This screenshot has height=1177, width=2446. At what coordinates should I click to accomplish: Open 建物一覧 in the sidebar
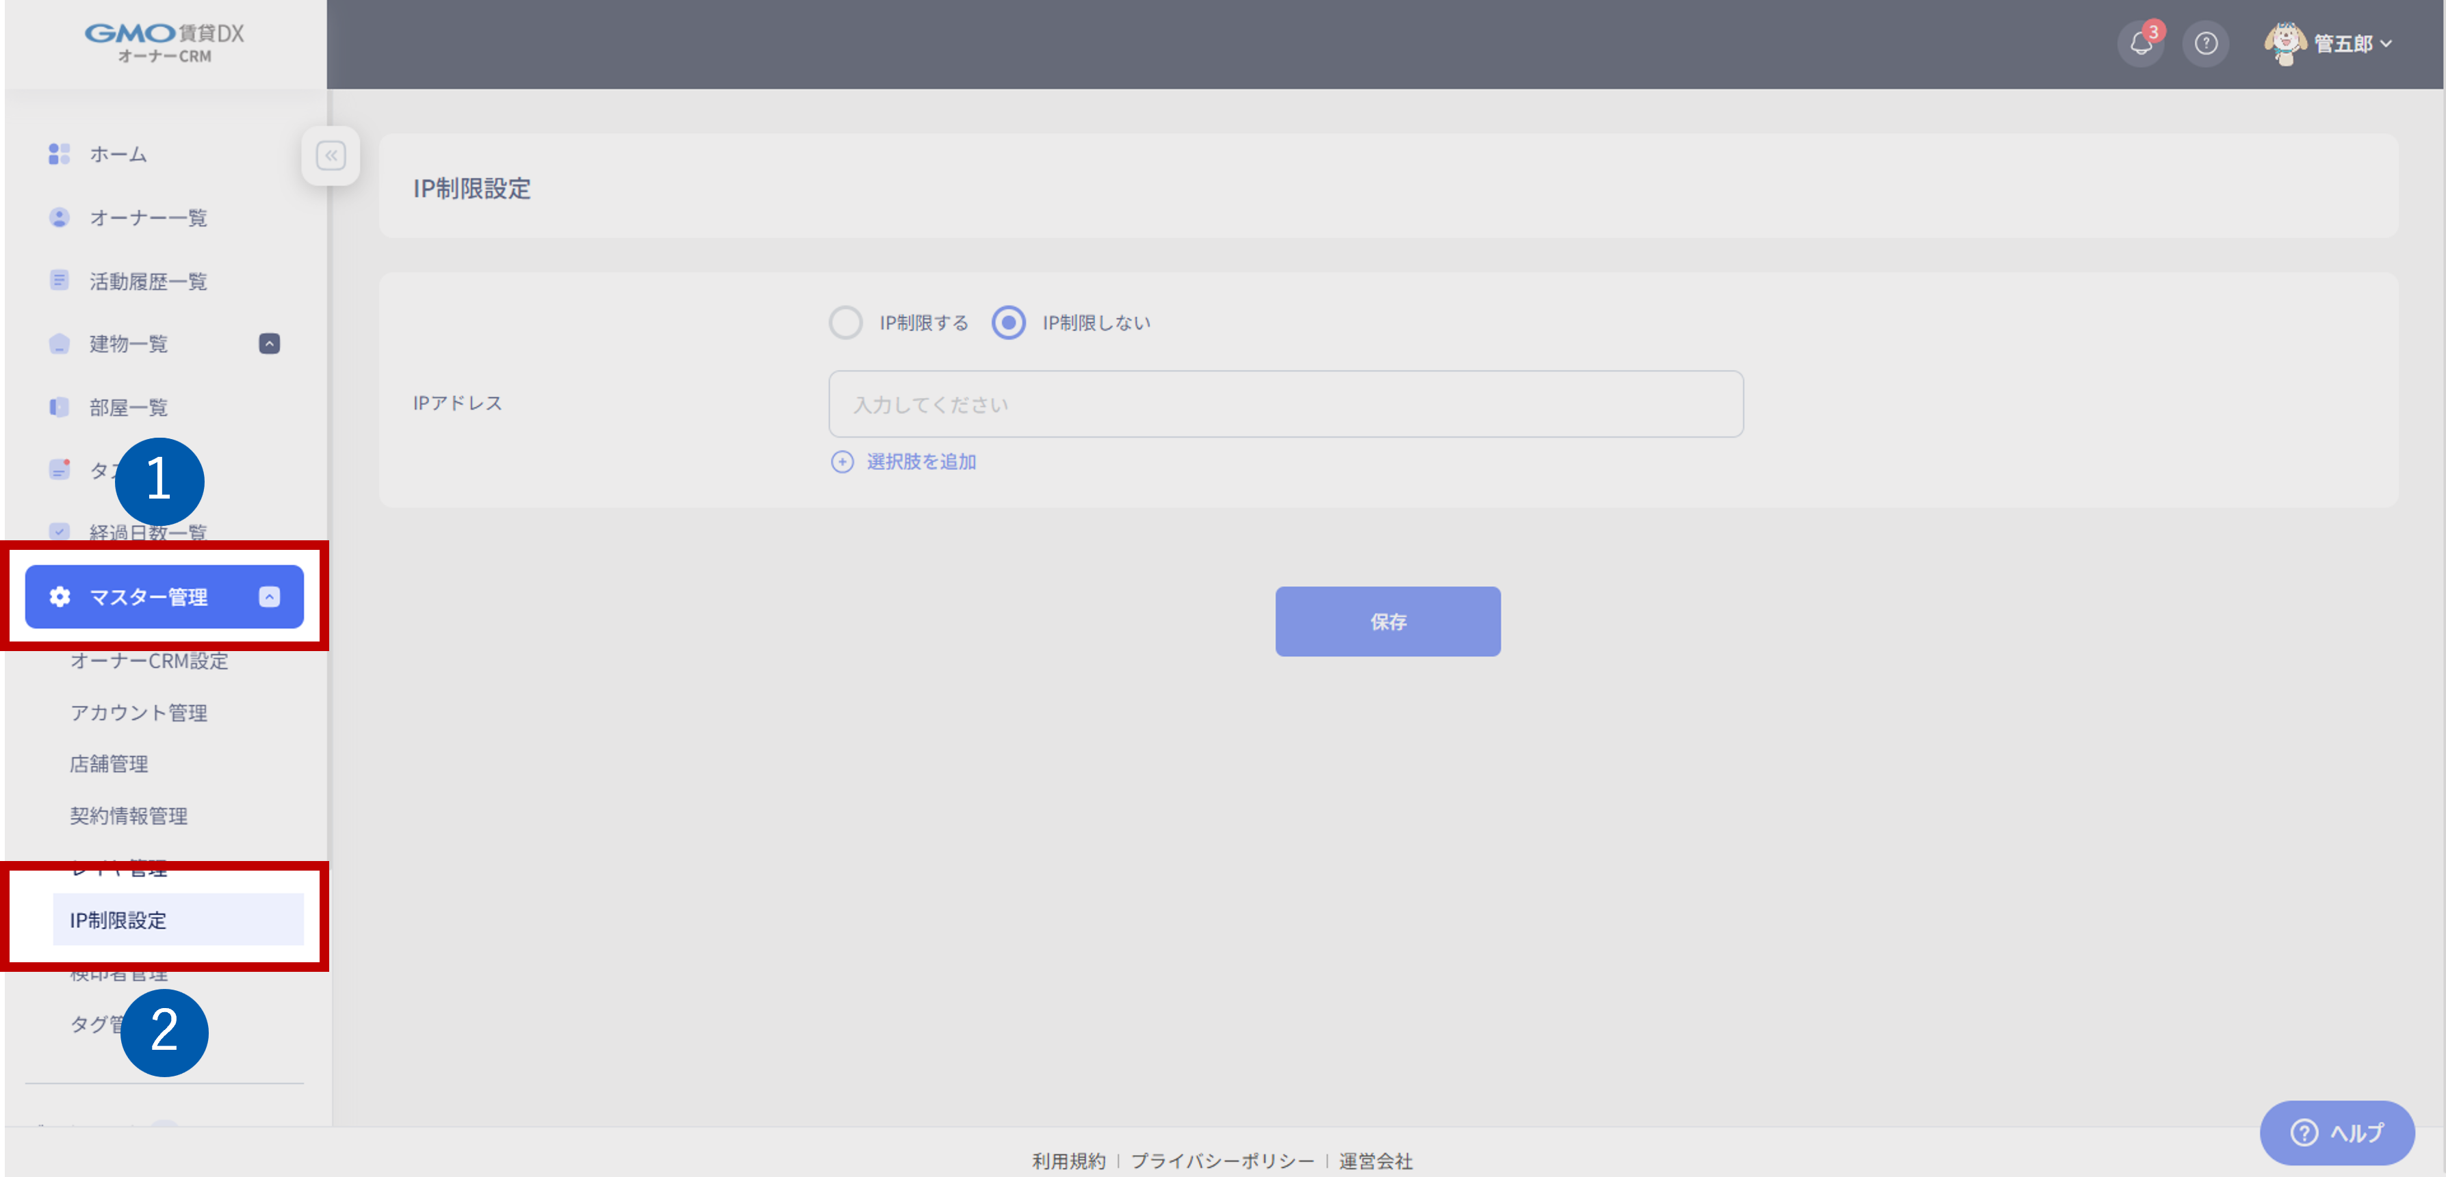coord(128,343)
